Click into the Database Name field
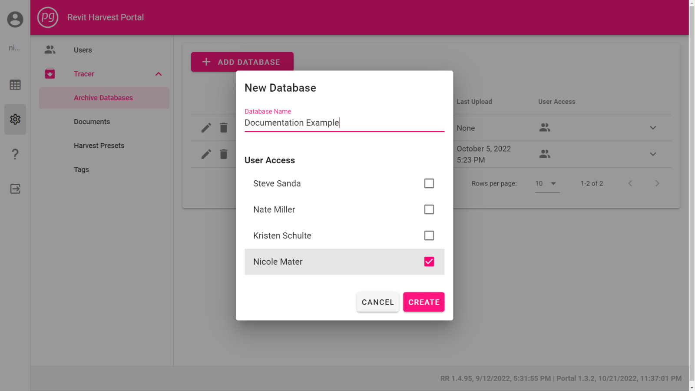695x391 pixels. tap(343, 123)
